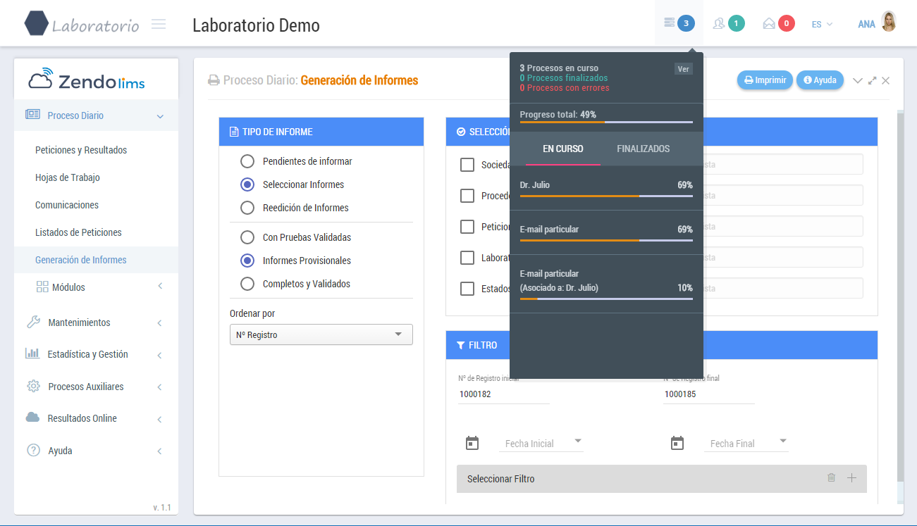Check the Laboratorio checkbox
This screenshot has width=917, height=526.
click(467, 258)
